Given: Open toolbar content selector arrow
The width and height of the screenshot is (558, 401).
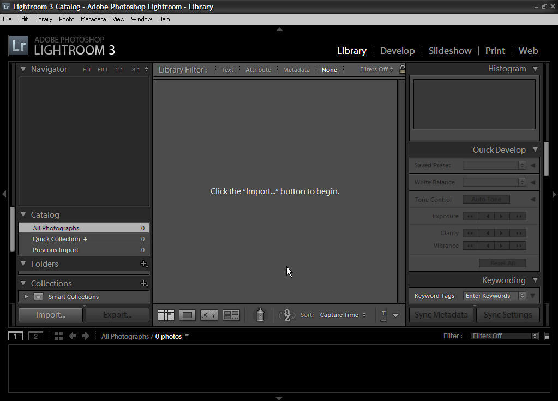Looking at the screenshot, I should click(395, 315).
